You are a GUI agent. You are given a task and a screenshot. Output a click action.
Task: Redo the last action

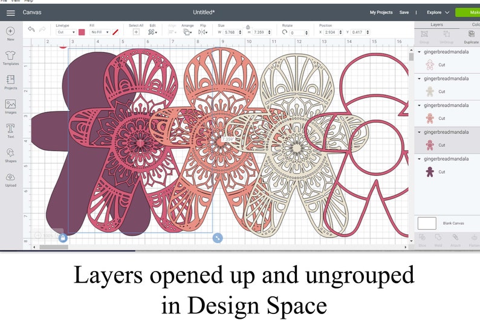click(42, 30)
